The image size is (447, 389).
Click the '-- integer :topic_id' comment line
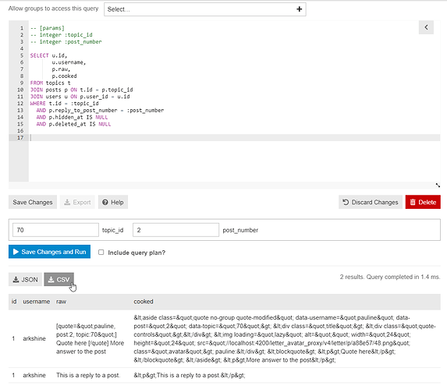click(62, 35)
